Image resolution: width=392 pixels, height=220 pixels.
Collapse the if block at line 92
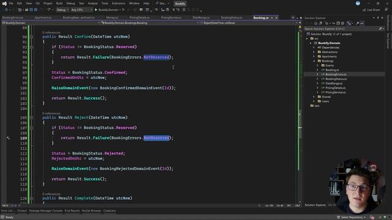click(x=31, y=47)
